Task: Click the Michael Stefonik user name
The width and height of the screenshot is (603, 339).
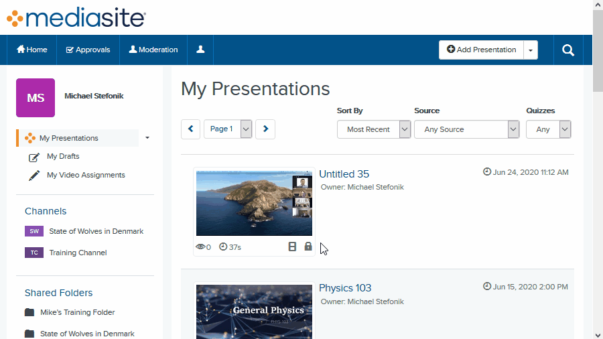Action: (x=94, y=96)
